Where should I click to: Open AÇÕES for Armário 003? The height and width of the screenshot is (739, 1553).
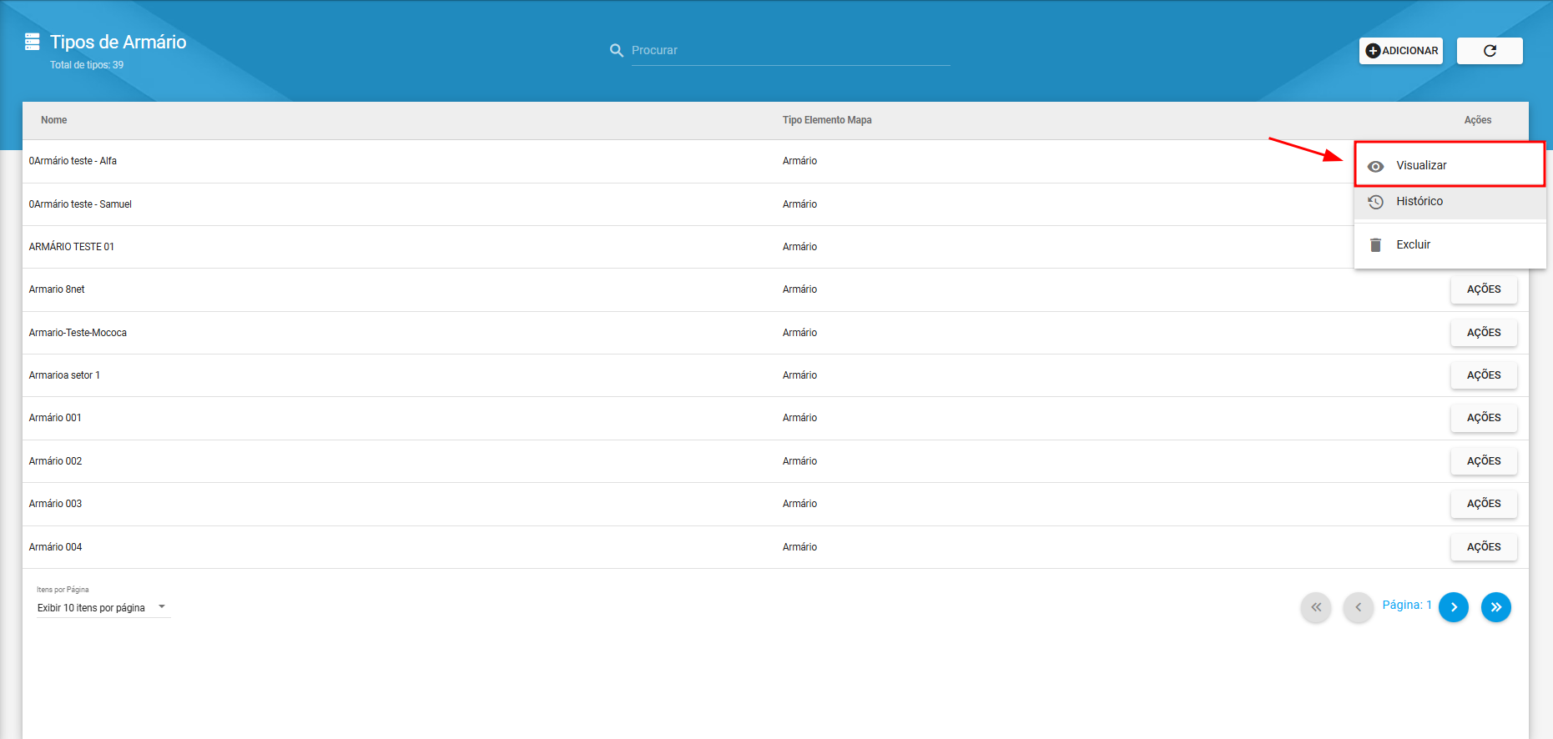click(1484, 504)
